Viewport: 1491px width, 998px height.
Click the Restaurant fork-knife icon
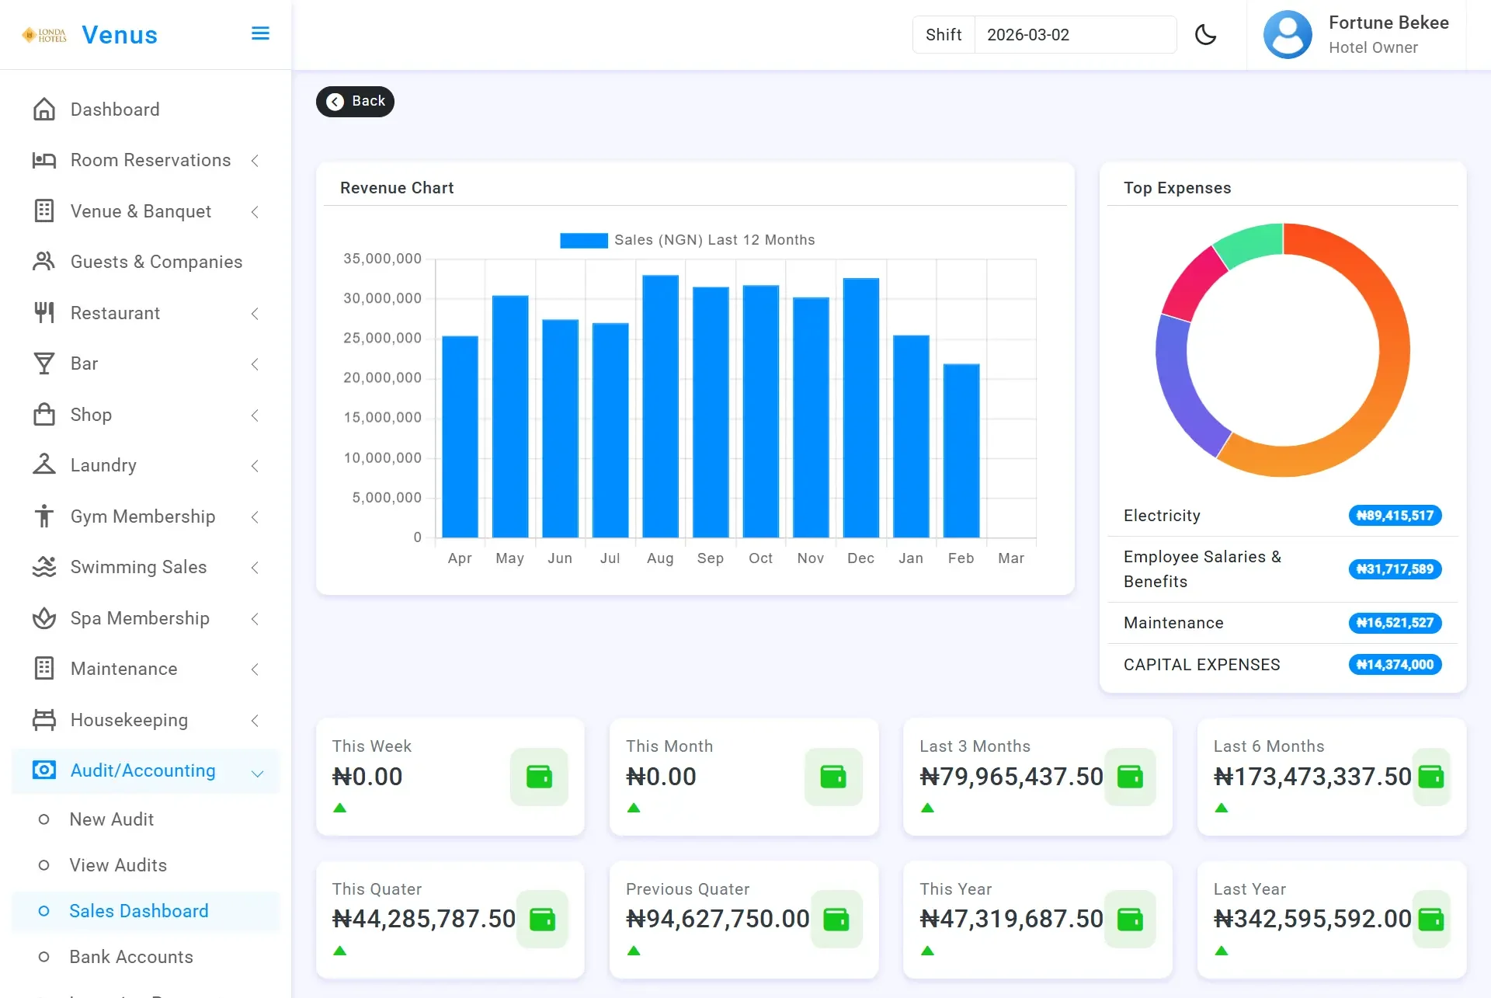(x=44, y=313)
